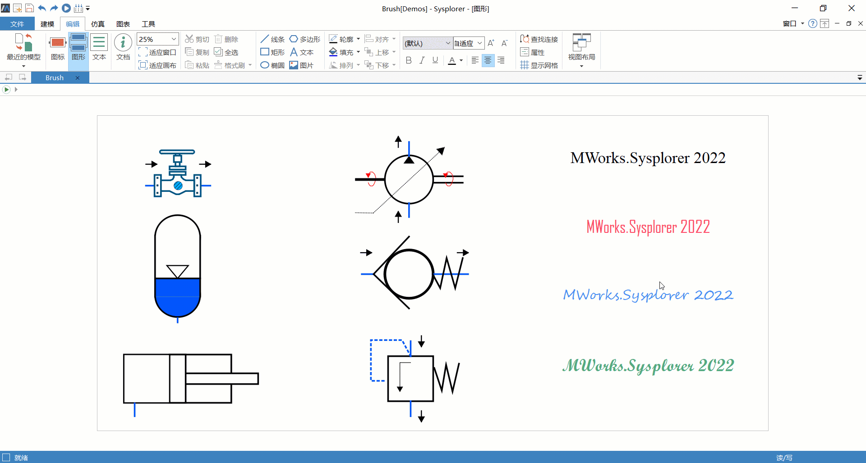The image size is (866, 463).
Task: Save the model using the save icon
Action: click(29, 8)
